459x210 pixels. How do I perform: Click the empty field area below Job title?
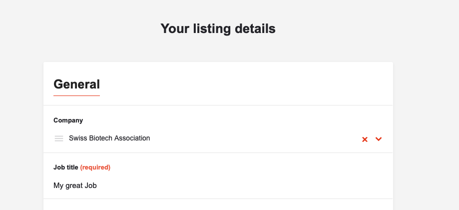click(218, 205)
